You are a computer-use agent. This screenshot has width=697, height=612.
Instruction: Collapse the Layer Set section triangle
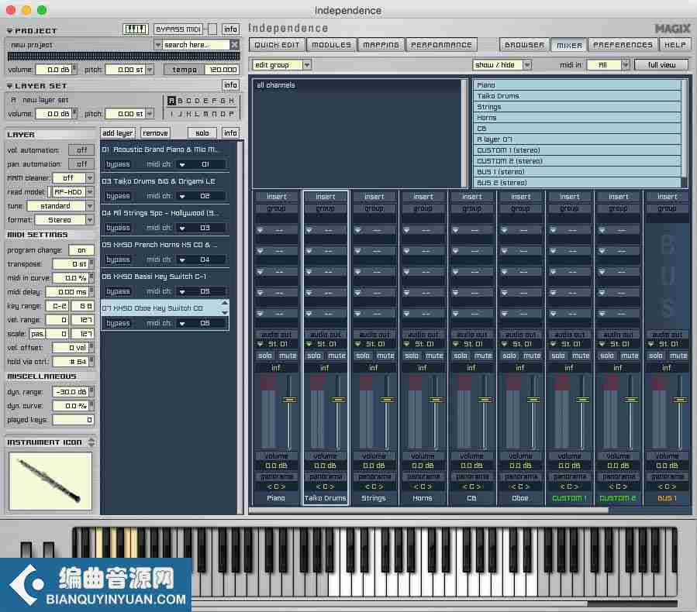coord(10,86)
